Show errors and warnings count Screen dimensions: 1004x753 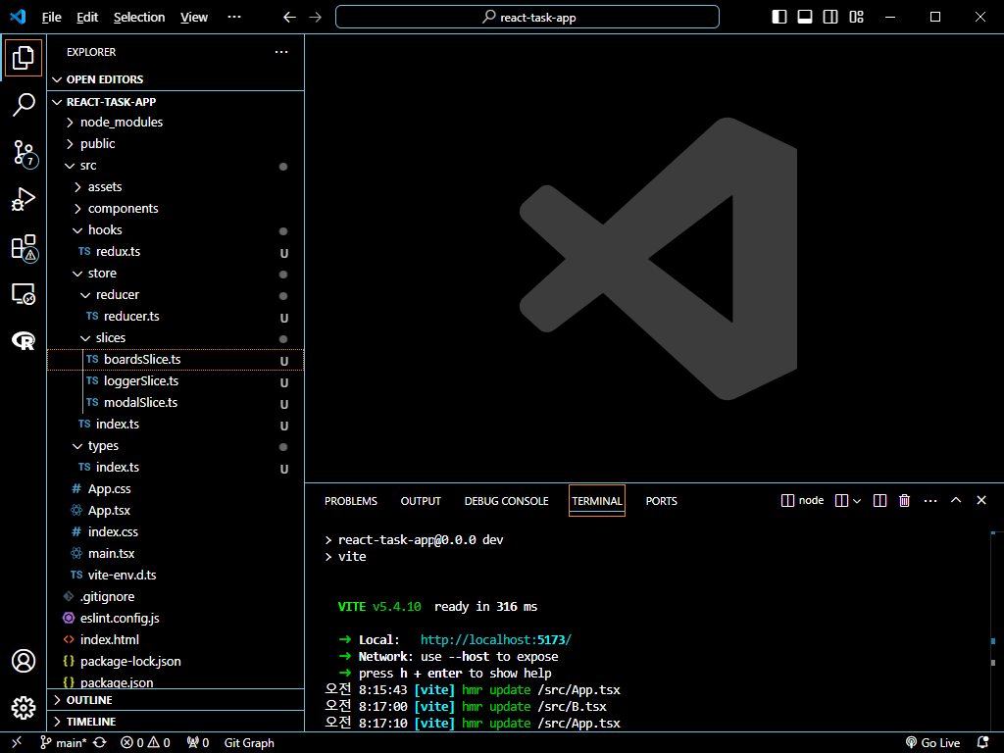(x=145, y=743)
